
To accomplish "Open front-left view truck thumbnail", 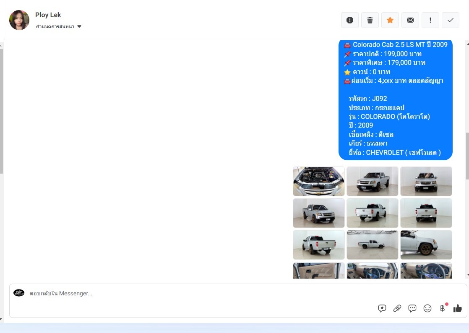I will [373, 182].
